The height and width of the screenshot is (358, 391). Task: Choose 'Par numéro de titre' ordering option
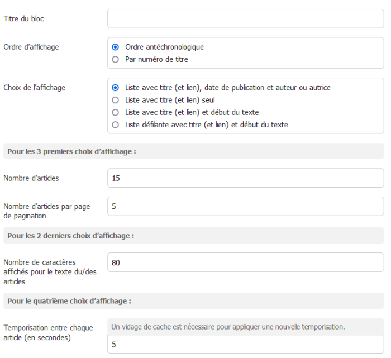[116, 59]
